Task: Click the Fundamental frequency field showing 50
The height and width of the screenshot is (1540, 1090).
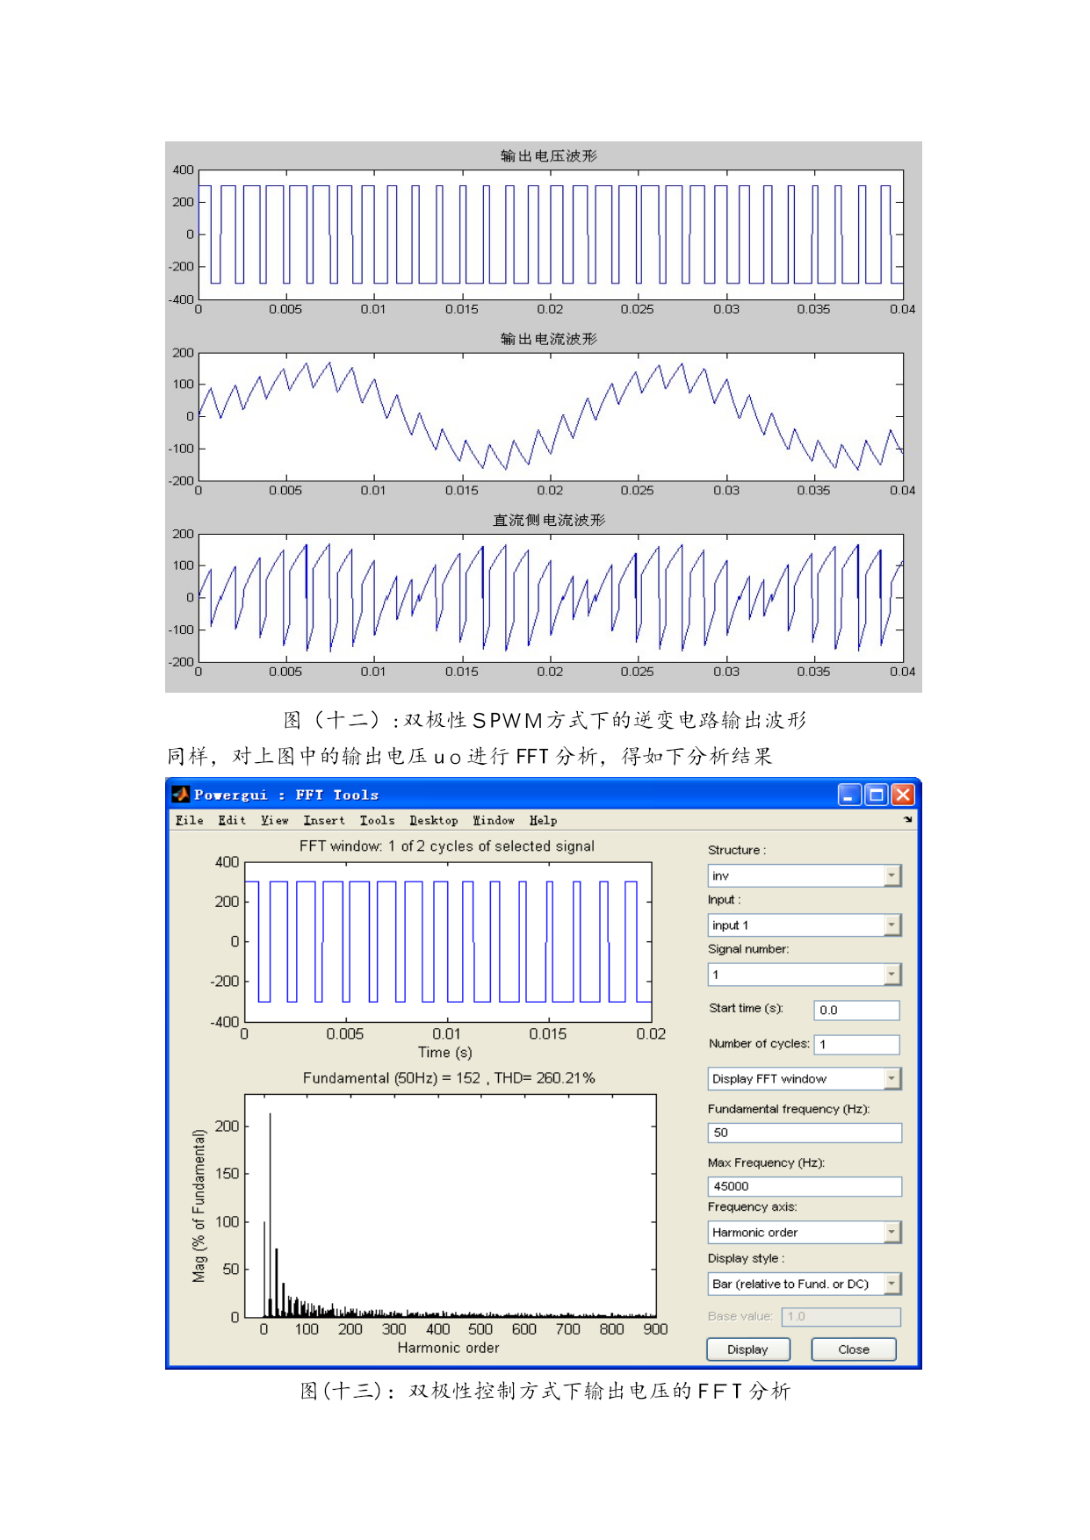Action: pyautogui.click(x=805, y=1133)
